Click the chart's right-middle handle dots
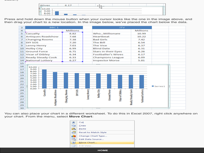204x153 pixels. [x=169, y=86]
